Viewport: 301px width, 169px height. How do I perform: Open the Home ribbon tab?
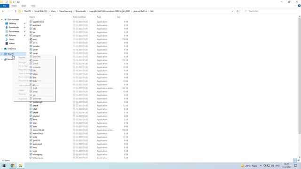(x=14, y=6)
